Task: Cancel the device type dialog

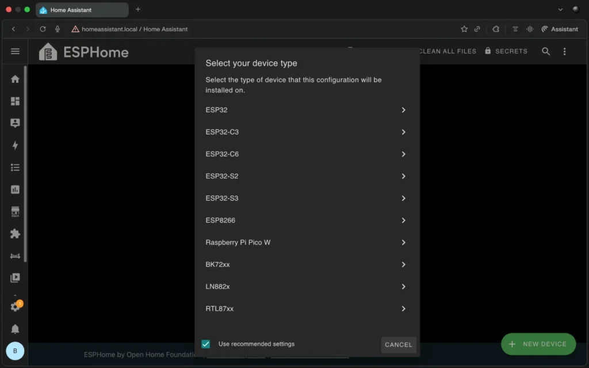Action: [x=399, y=345]
